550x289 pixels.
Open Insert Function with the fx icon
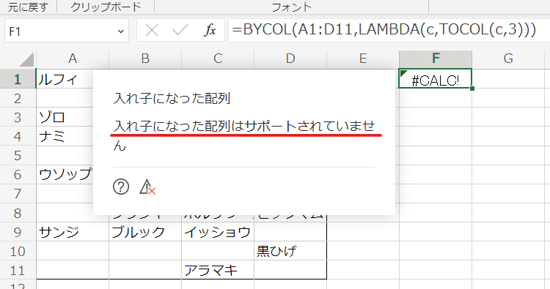click(210, 31)
